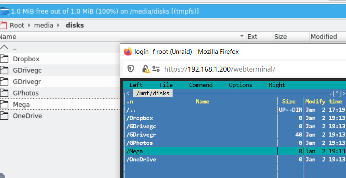Click the red folder icon beside the Root breadcrumb
The height and width of the screenshot is (178, 346).
click(x=3, y=25)
